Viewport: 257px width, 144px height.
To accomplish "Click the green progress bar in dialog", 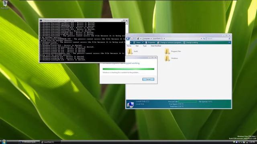I will coord(128,69).
